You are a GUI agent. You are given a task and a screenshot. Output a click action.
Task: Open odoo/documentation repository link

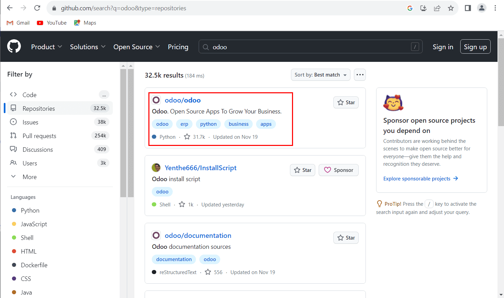coord(198,235)
